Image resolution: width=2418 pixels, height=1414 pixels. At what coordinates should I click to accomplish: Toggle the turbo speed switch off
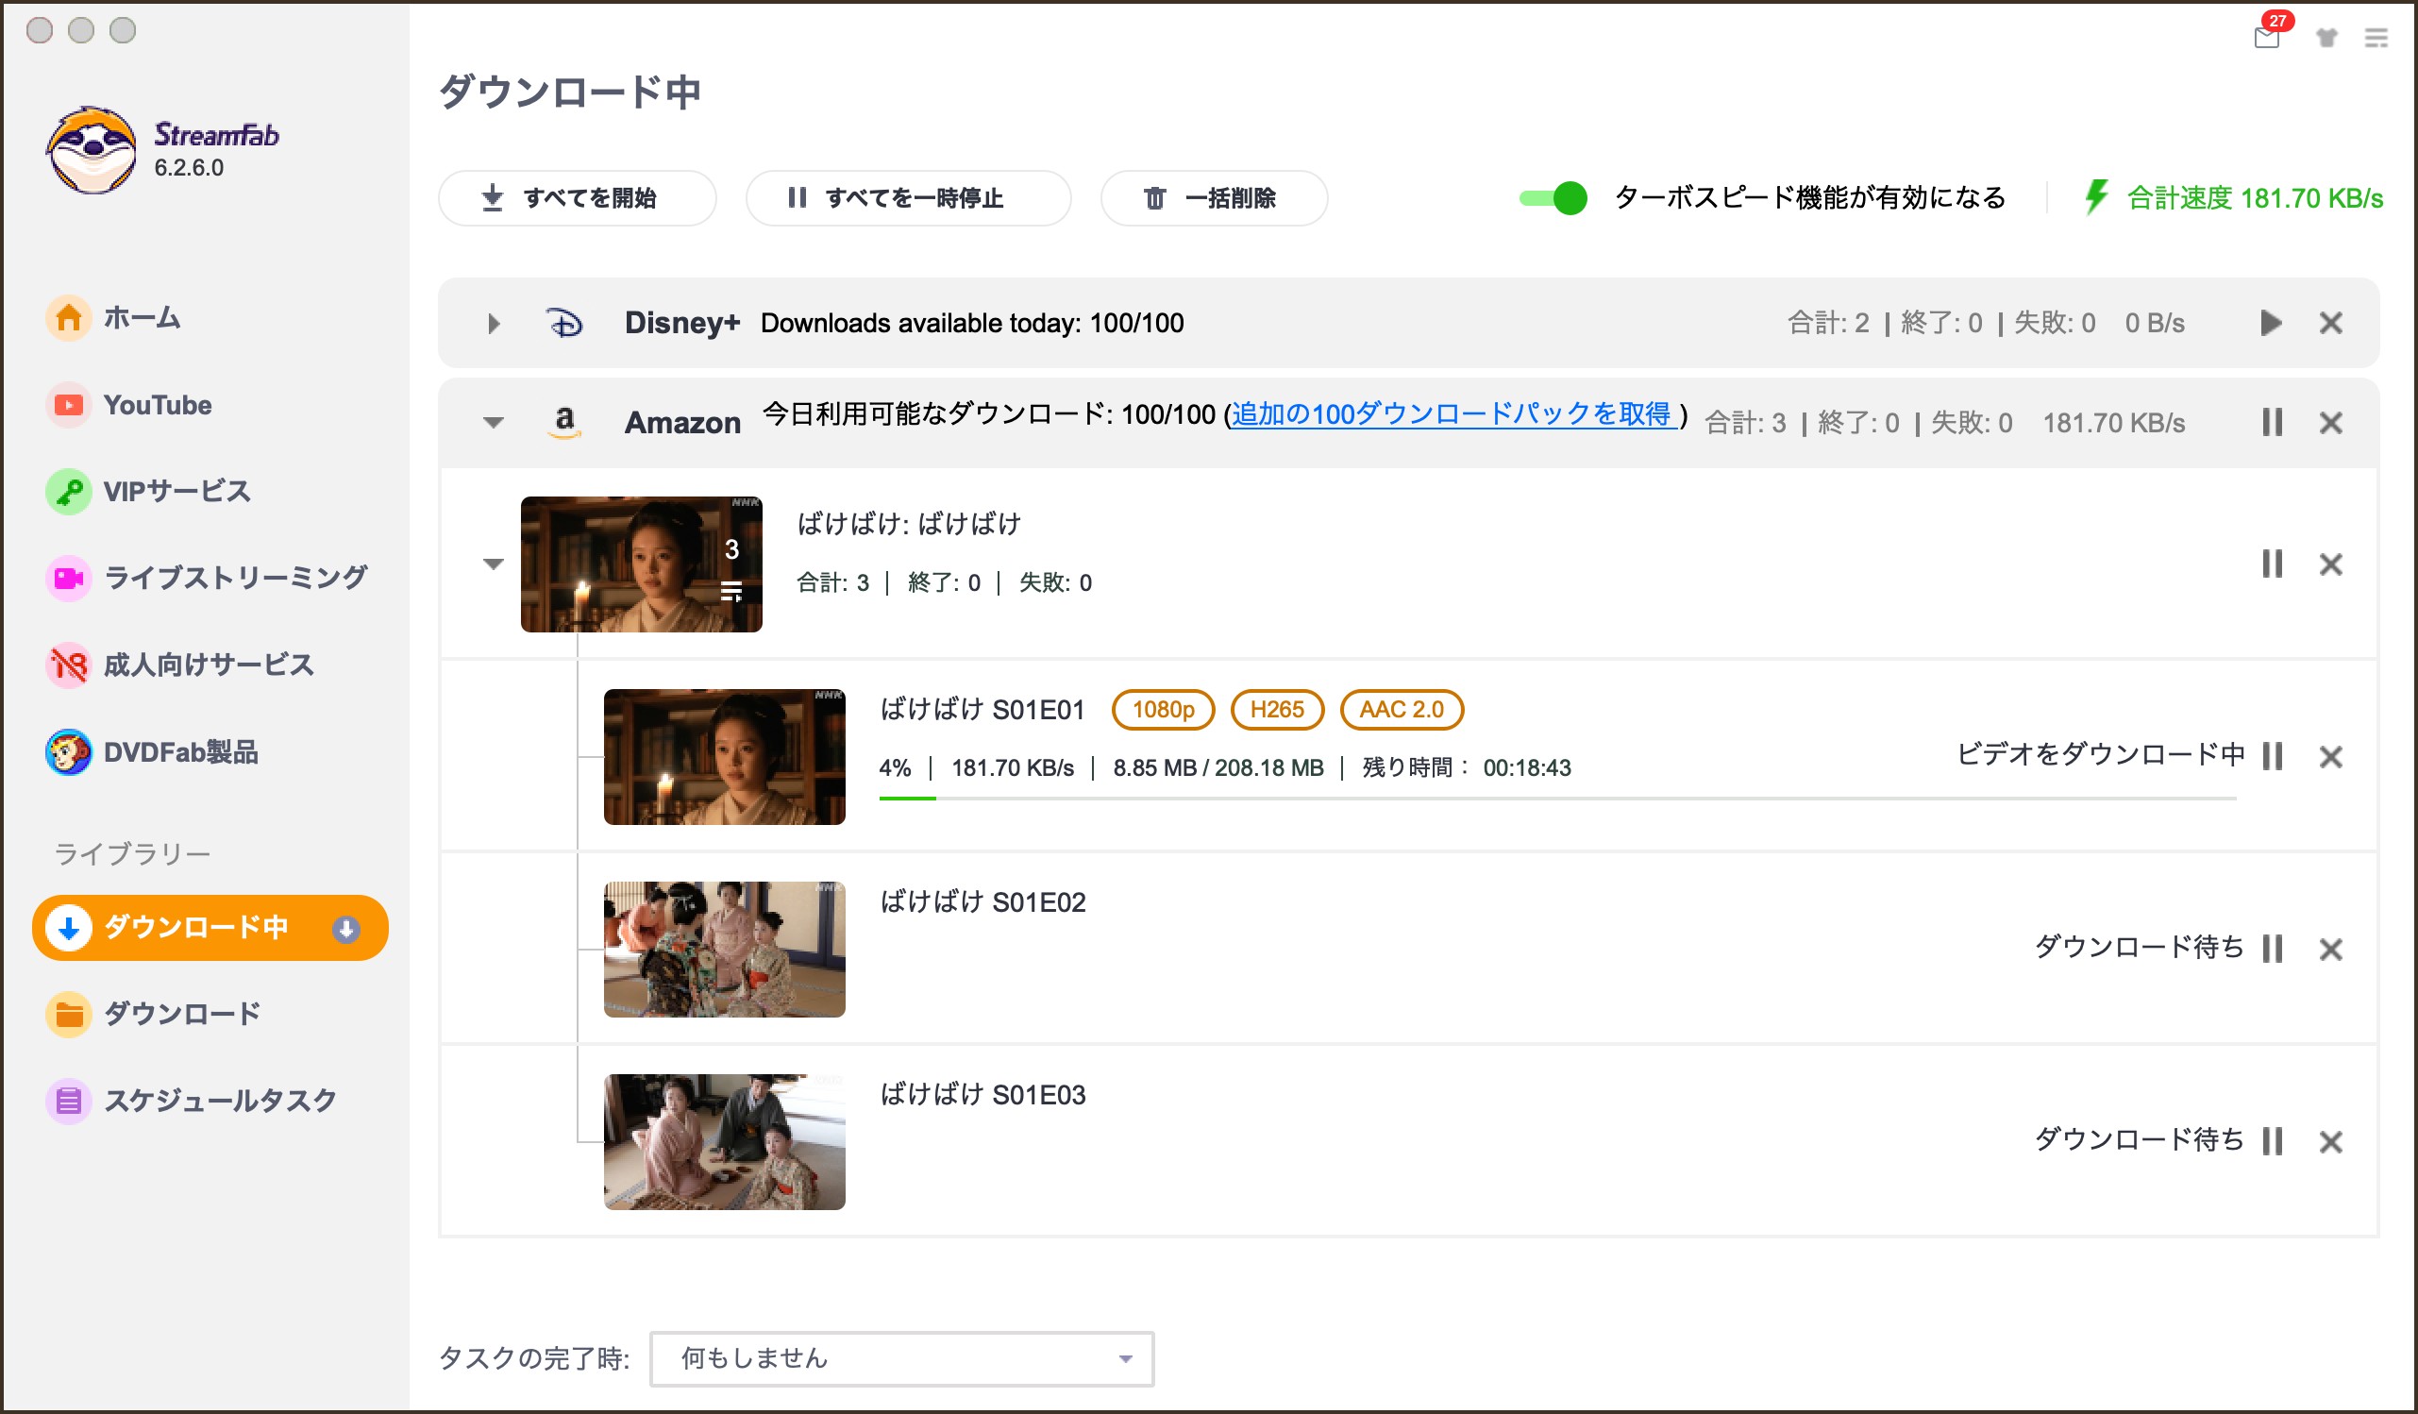tap(1553, 197)
